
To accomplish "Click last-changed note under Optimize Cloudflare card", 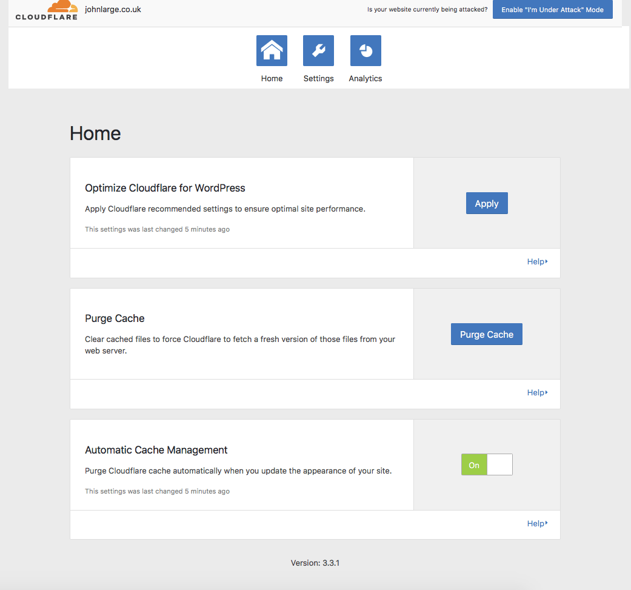I will point(158,229).
